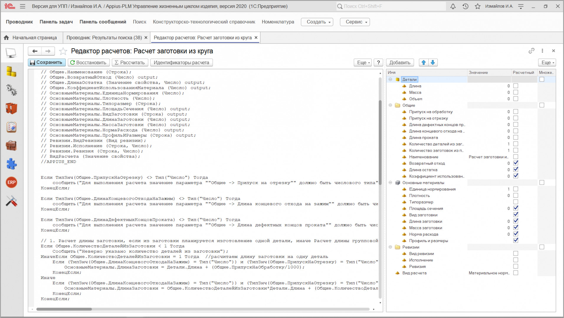Click the Рассчитать button
The image size is (564, 318).
pos(130,62)
